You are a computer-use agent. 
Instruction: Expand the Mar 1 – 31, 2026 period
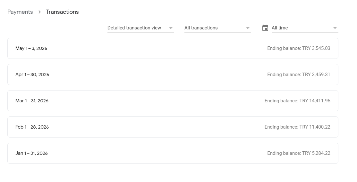173,101
